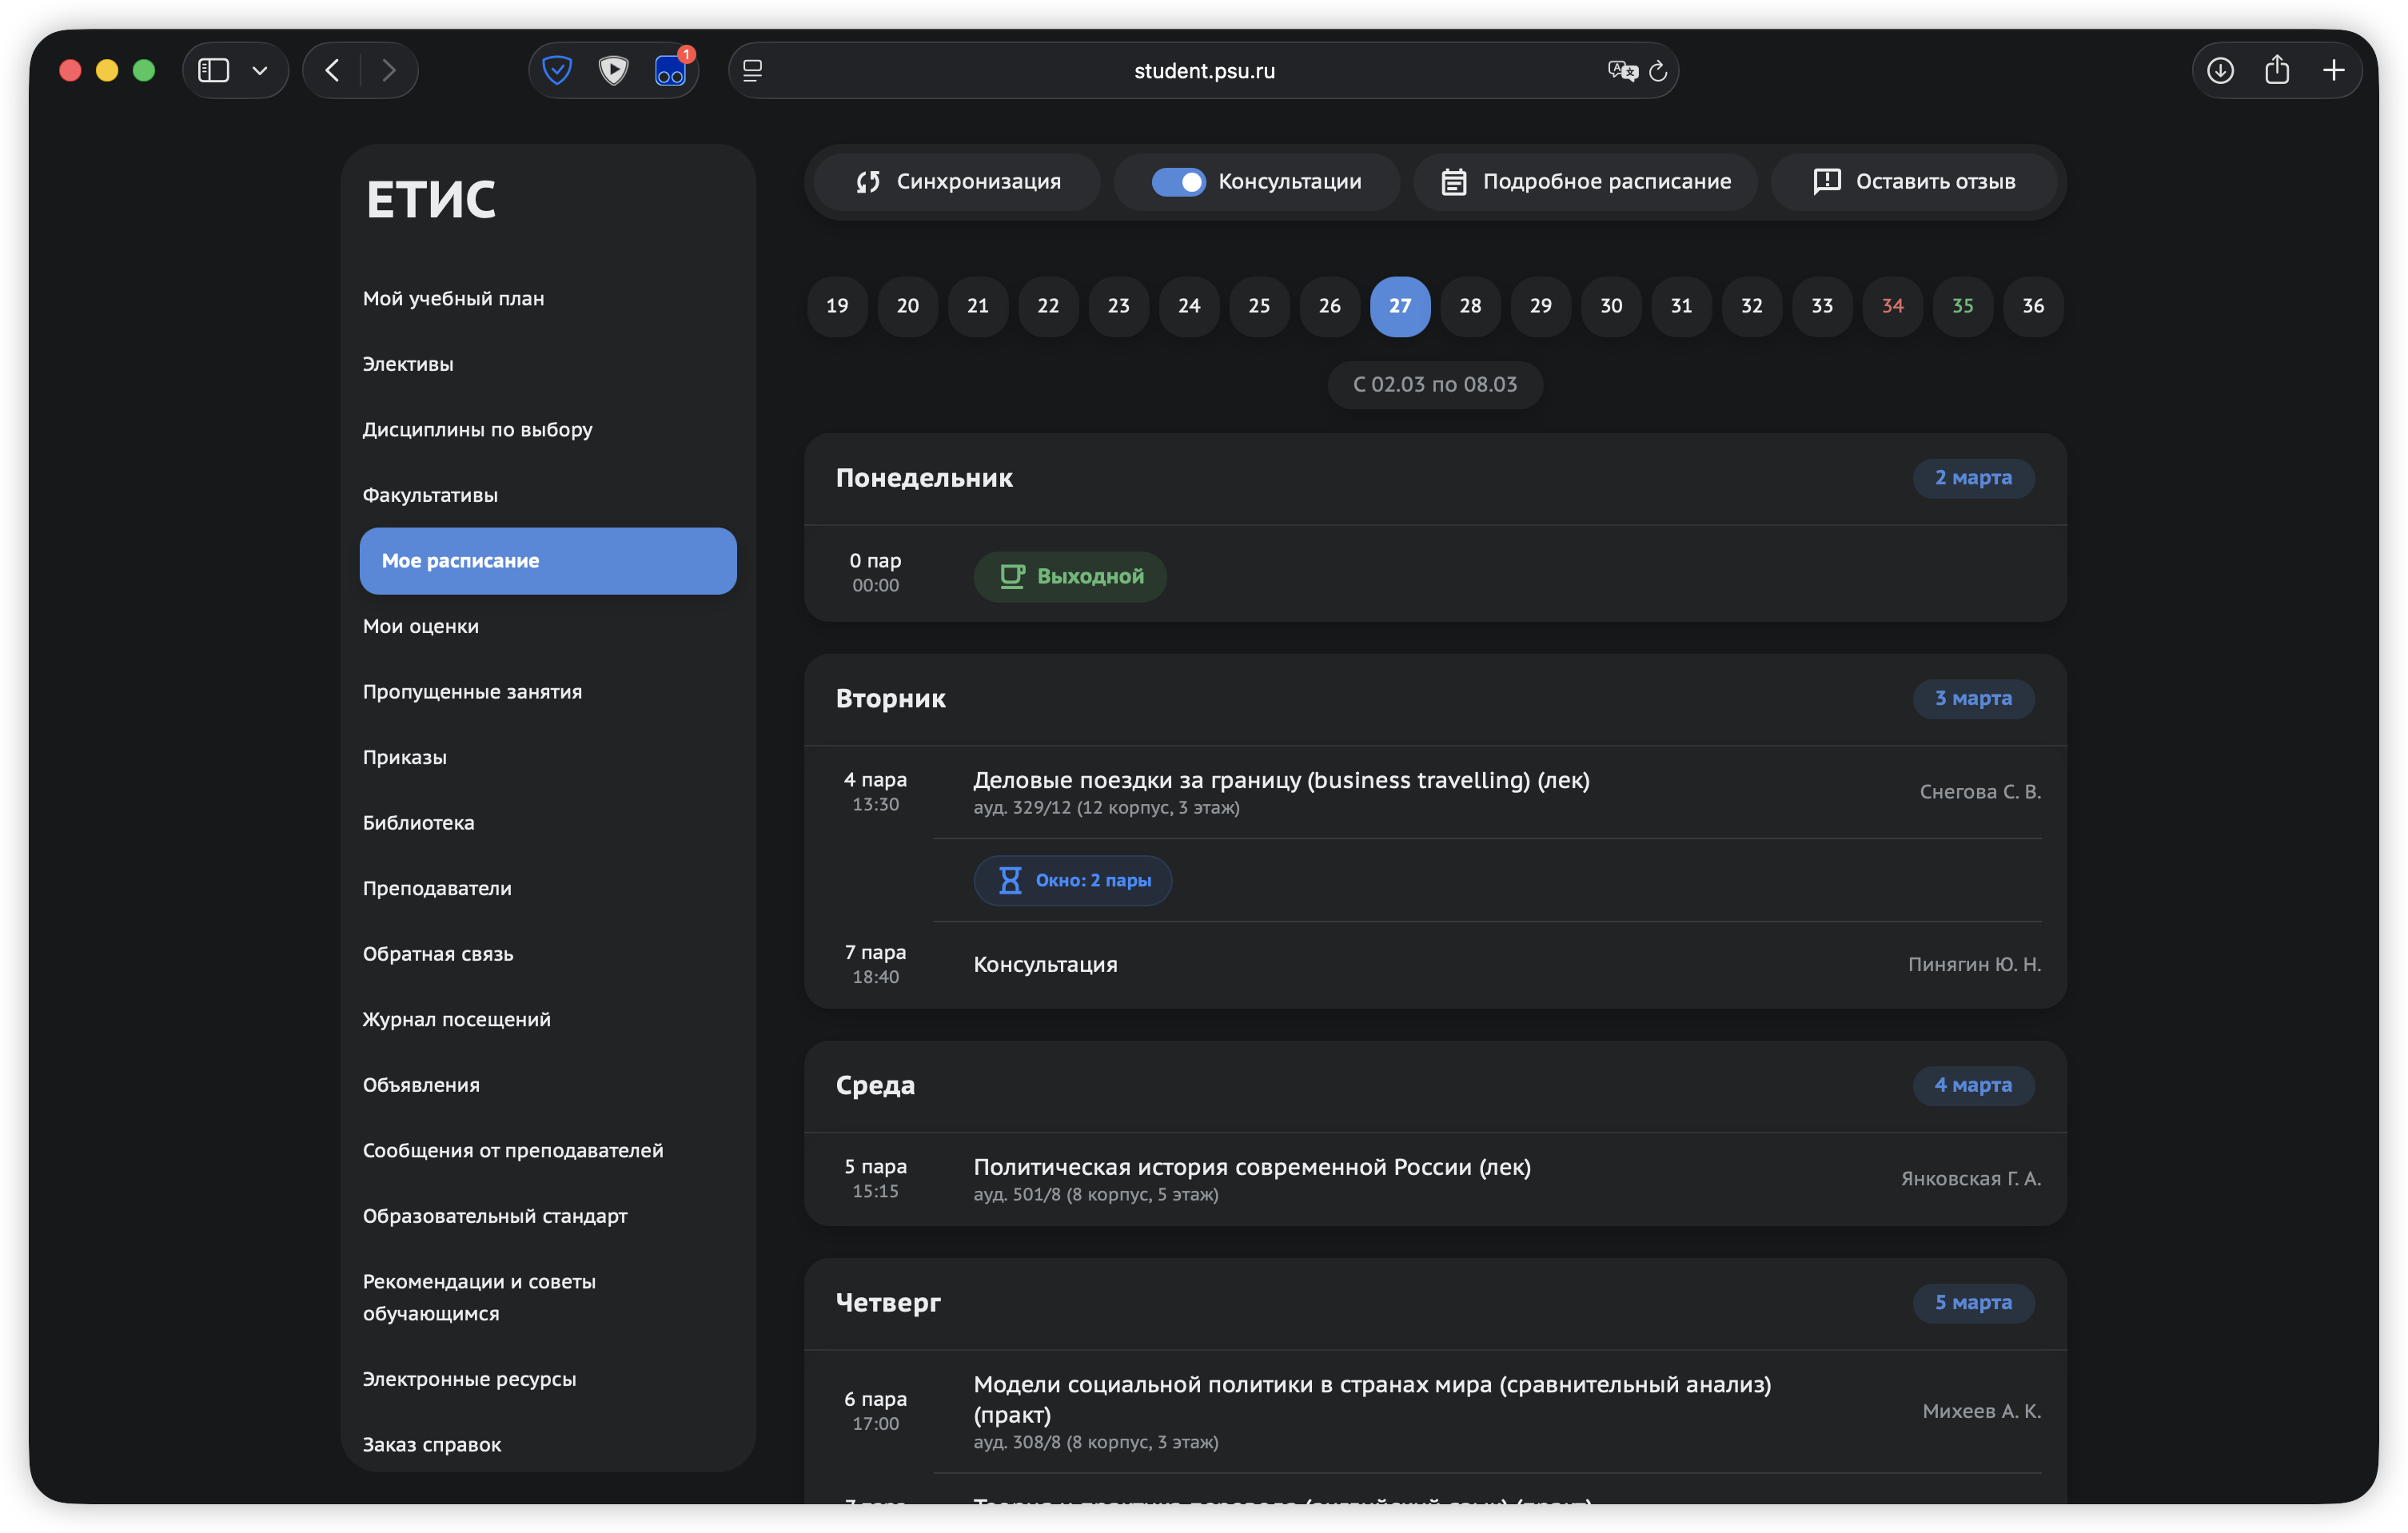Image resolution: width=2408 pixels, height=1533 pixels.
Task: Click the student.psu.ru address field
Action: coord(1203,71)
